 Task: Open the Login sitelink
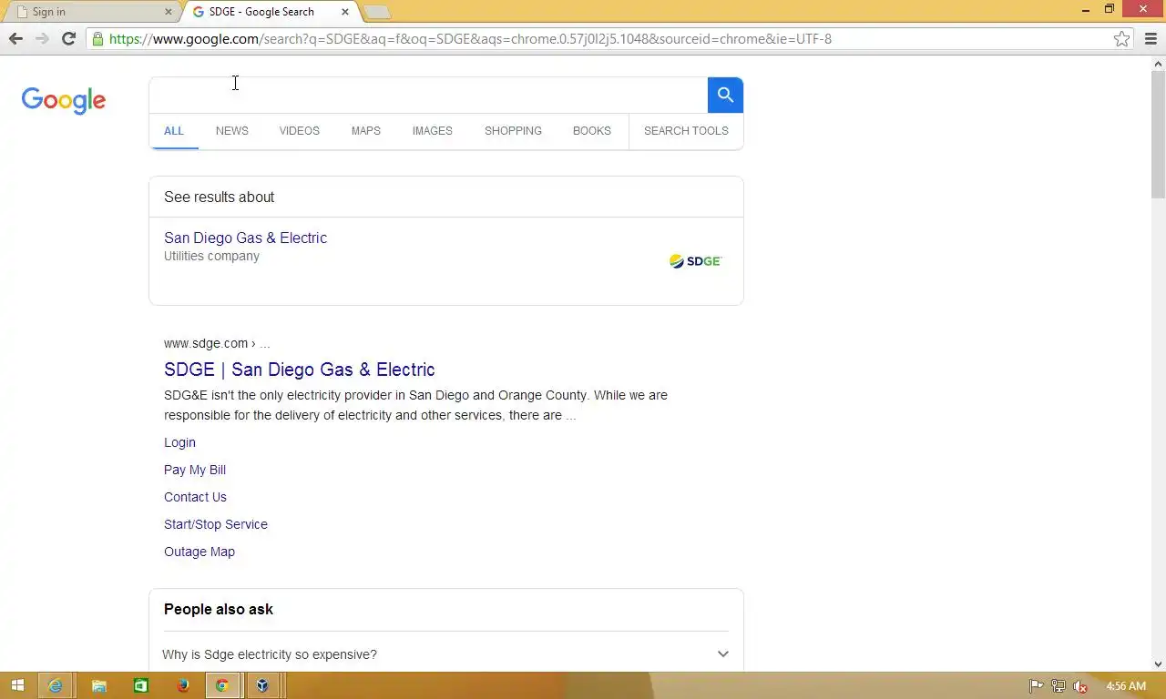coord(179,442)
